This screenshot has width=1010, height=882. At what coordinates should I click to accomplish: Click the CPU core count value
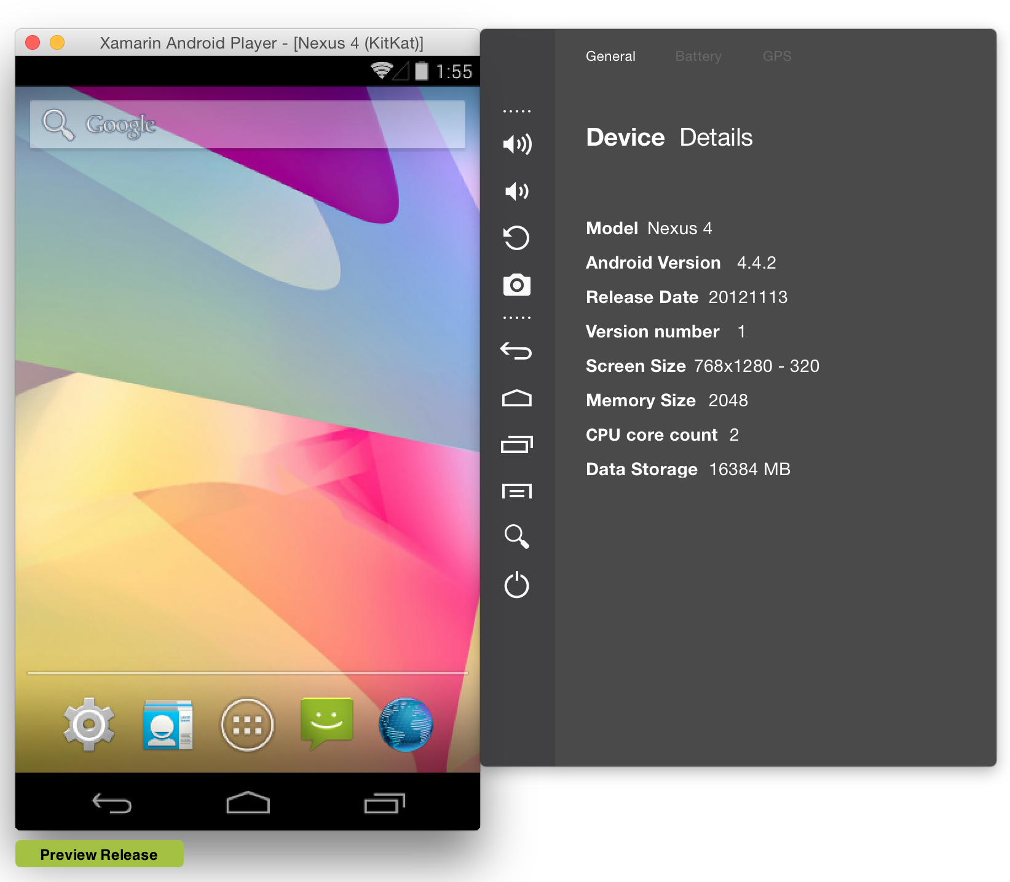click(734, 435)
